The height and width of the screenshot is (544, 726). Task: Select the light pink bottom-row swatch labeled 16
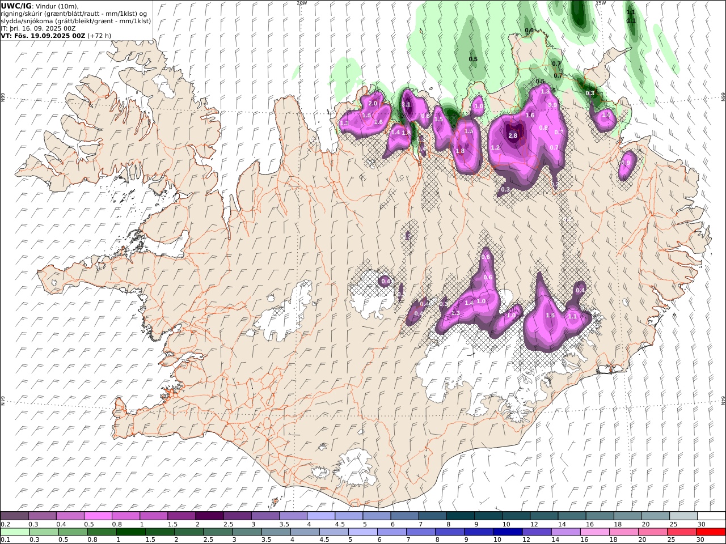pyautogui.click(x=594, y=532)
